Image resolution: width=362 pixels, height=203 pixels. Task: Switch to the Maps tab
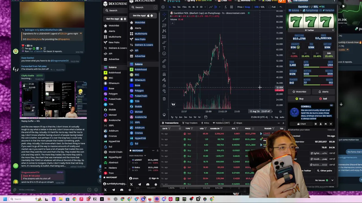(238, 123)
